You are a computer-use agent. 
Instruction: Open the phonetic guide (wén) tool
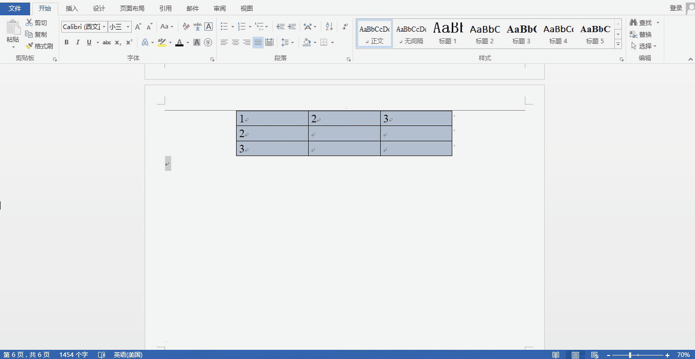[x=197, y=27]
